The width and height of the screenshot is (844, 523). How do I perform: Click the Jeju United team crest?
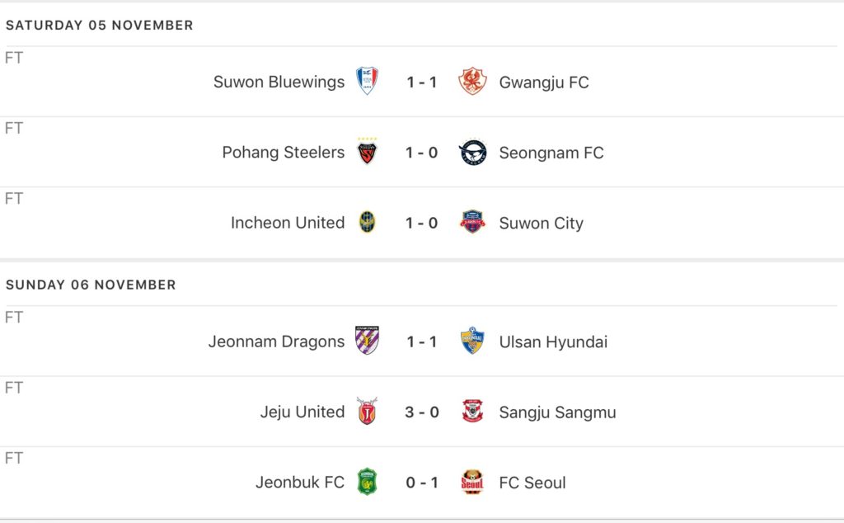point(367,412)
